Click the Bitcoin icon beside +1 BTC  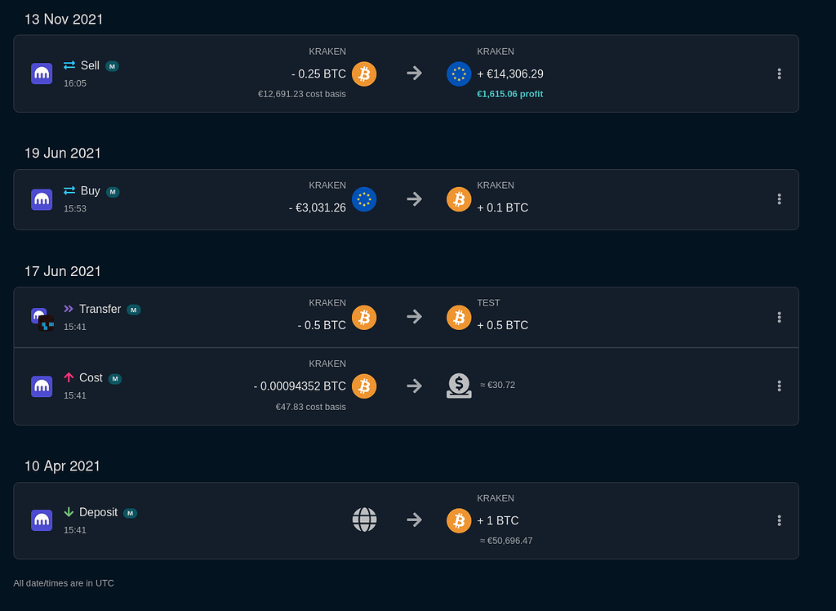[x=459, y=520]
